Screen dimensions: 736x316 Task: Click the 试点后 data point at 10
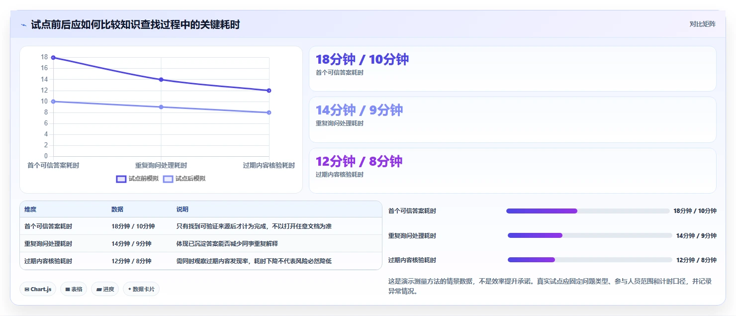(x=53, y=102)
